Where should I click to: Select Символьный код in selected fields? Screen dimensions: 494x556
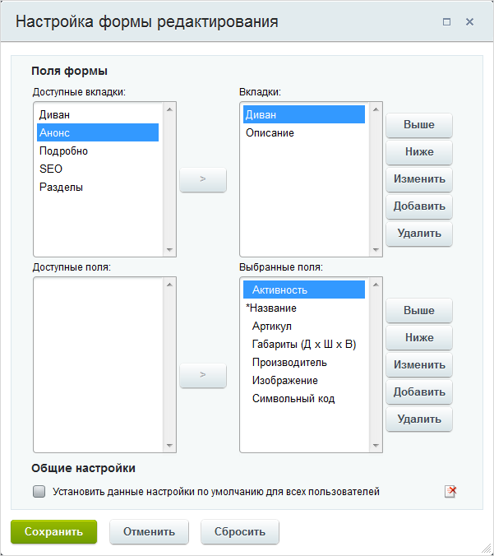click(304, 398)
